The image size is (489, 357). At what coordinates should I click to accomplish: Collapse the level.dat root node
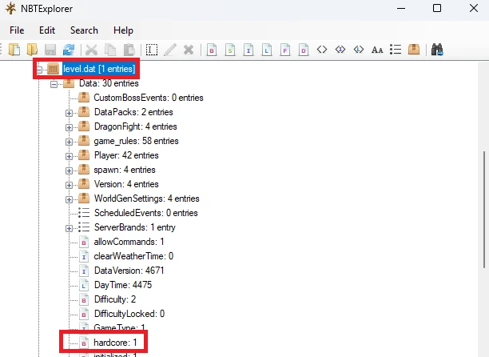click(x=39, y=70)
